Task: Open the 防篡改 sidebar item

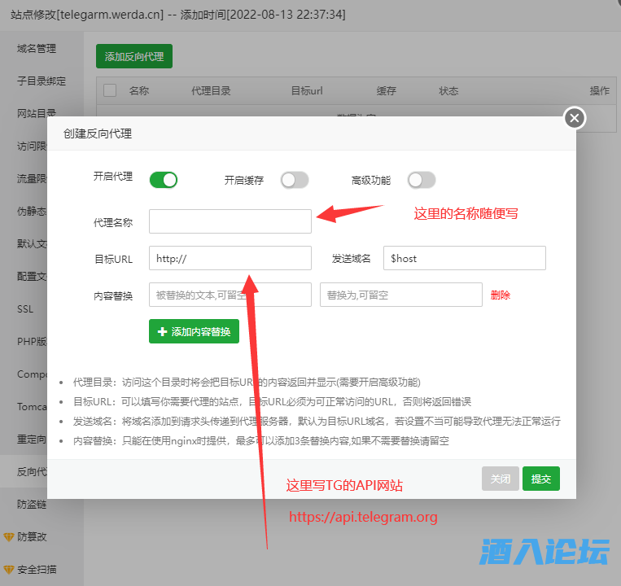Action: 32,537
